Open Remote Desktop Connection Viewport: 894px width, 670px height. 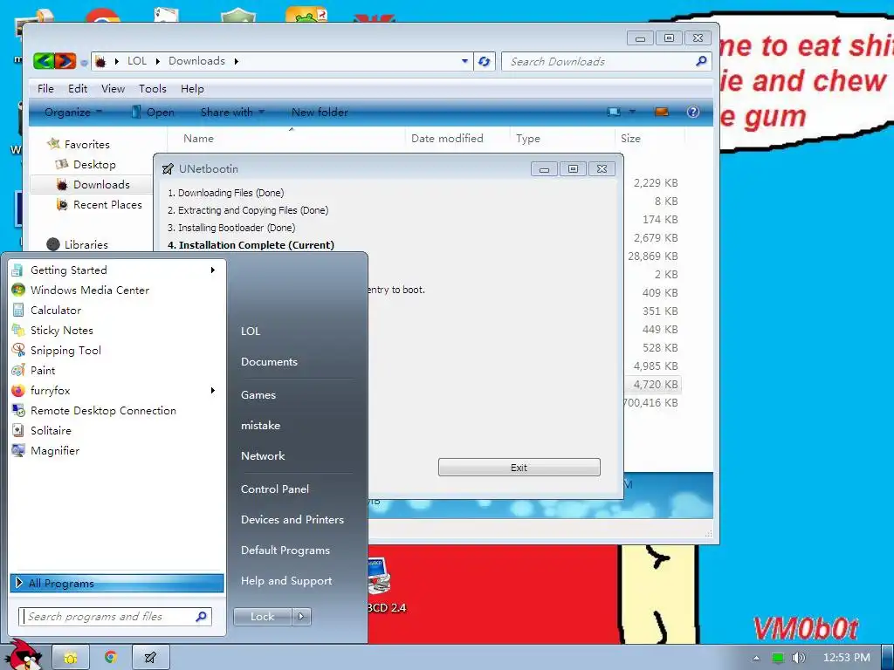[115, 410]
